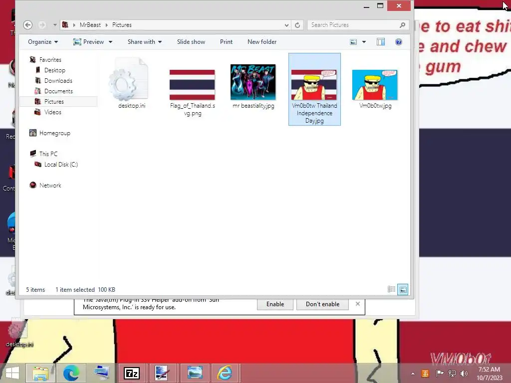Switch to details view in status bar

(x=391, y=289)
